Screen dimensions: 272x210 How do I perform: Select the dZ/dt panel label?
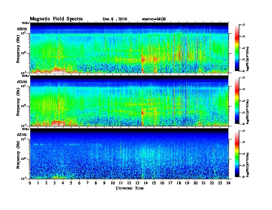coord(22,135)
